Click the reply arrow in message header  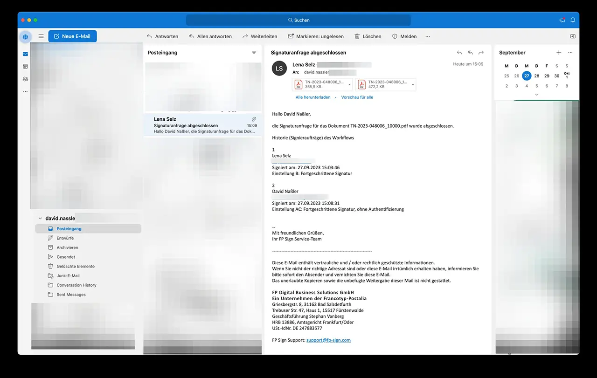click(459, 53)
